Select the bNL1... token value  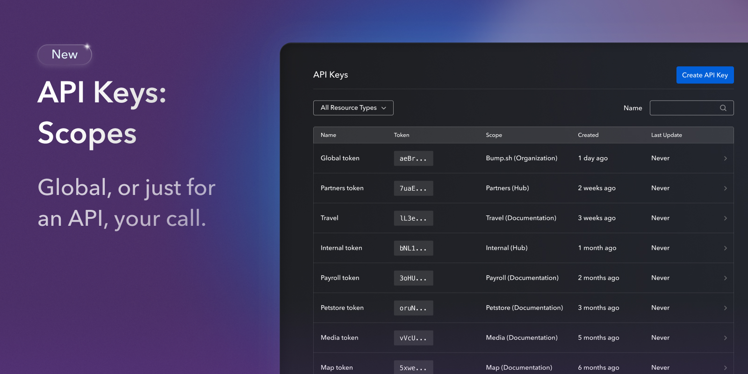[413, 248]
